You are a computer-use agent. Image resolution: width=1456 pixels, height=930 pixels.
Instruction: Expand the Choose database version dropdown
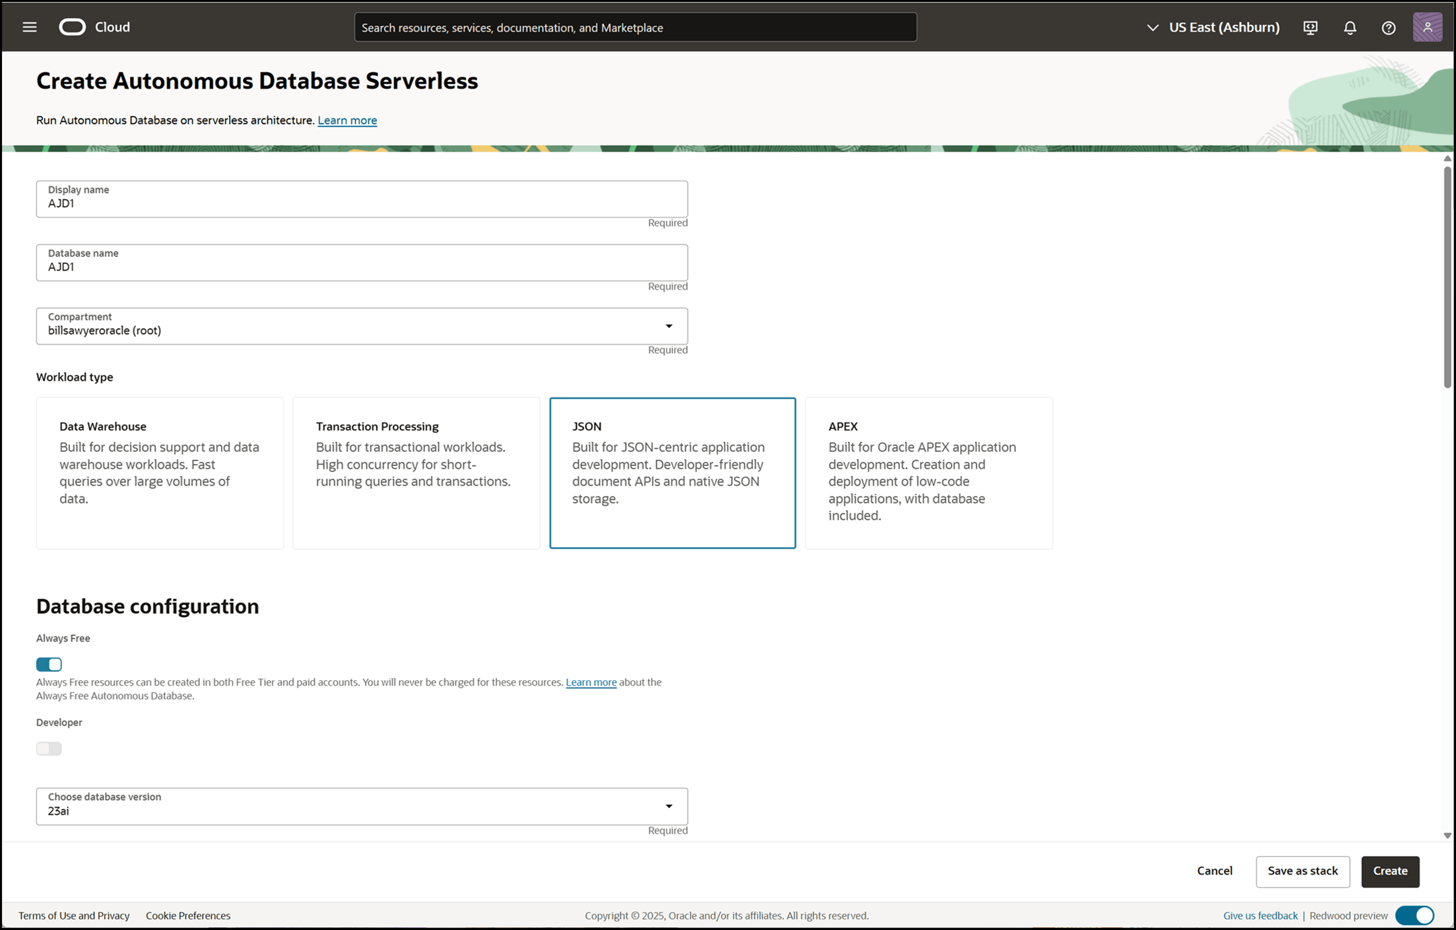[362, 806]
